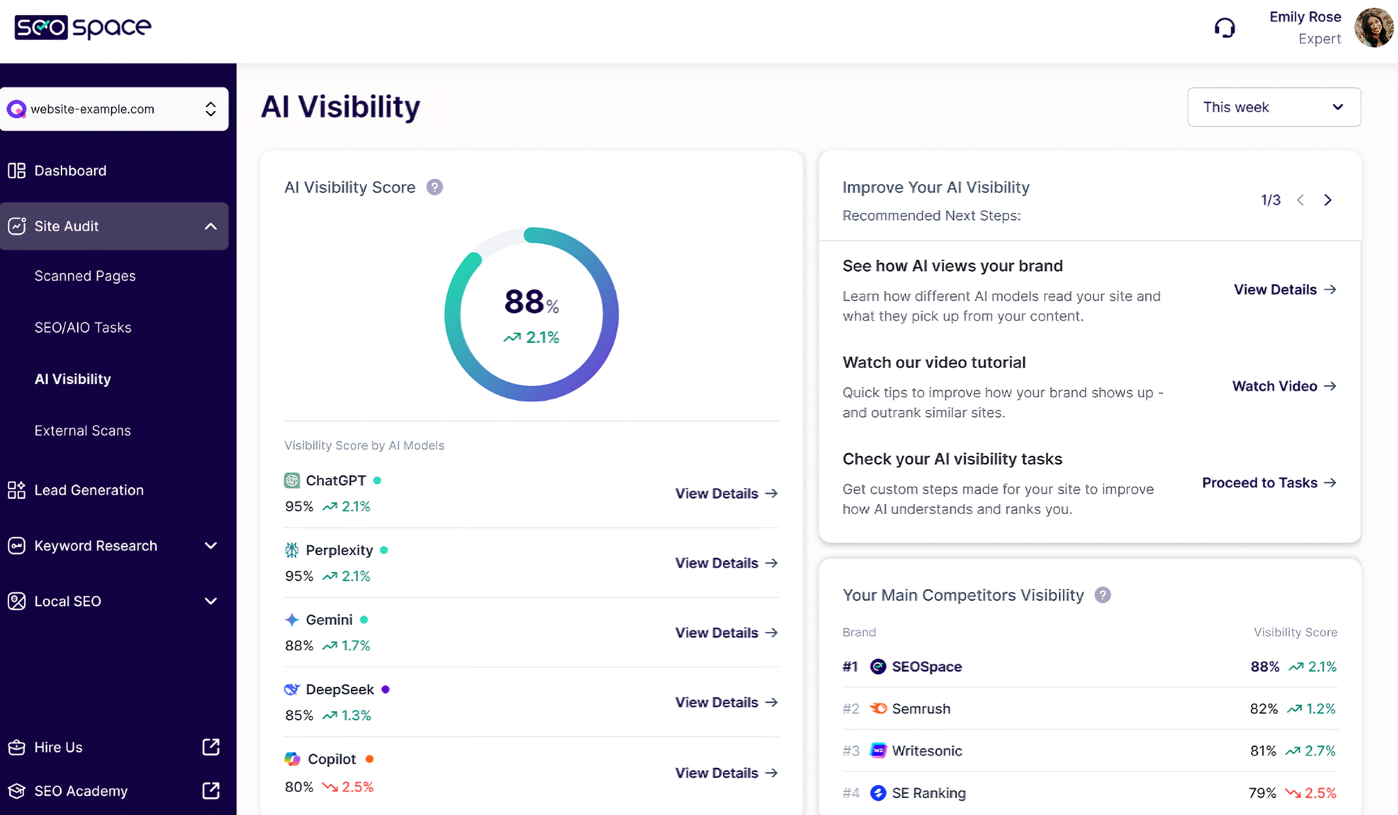The image size is (1398, 815).
Task: Collapse the Site Audit section
Action: 210,226
